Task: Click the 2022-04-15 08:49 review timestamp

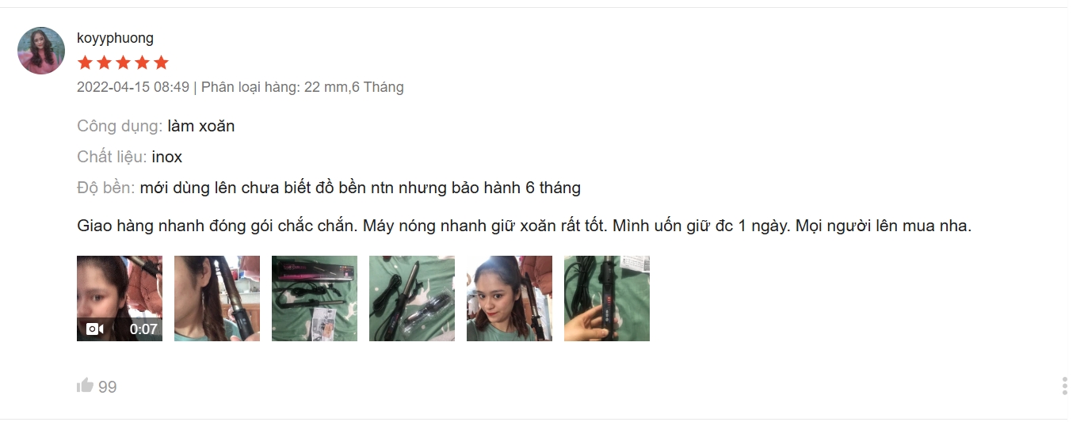Action: pyautogui.click(x=133, y=87)
